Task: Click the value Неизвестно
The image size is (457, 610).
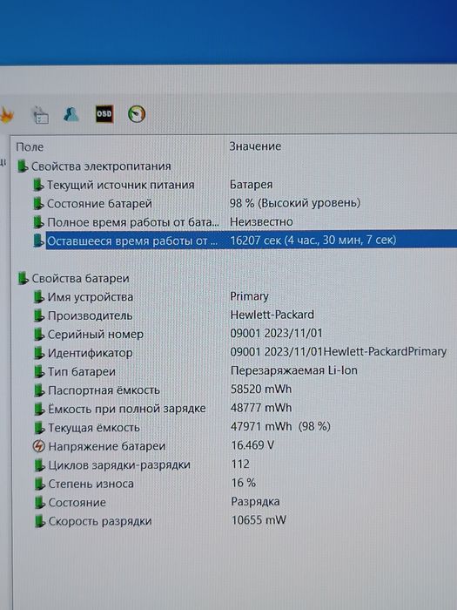Action: click(261, 221)
